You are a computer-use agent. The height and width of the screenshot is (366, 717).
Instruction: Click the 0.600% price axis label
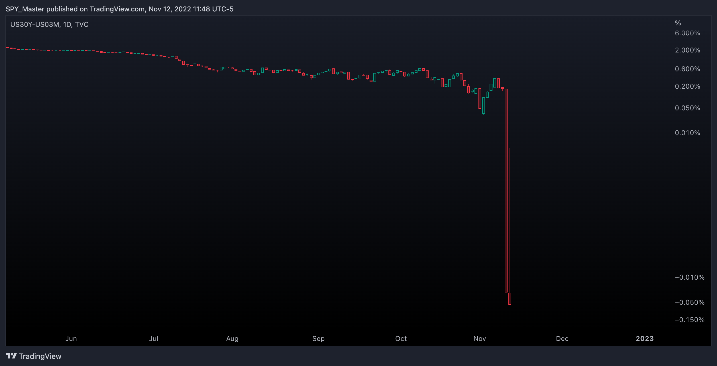tap(687, 69)
